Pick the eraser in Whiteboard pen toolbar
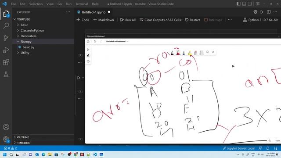Screen dimensions: 281x158 click(x=196, y=53)
